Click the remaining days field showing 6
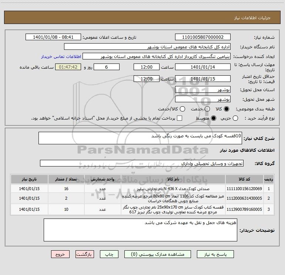Screen dimensions: 285x275 click(x=106, y=67)
